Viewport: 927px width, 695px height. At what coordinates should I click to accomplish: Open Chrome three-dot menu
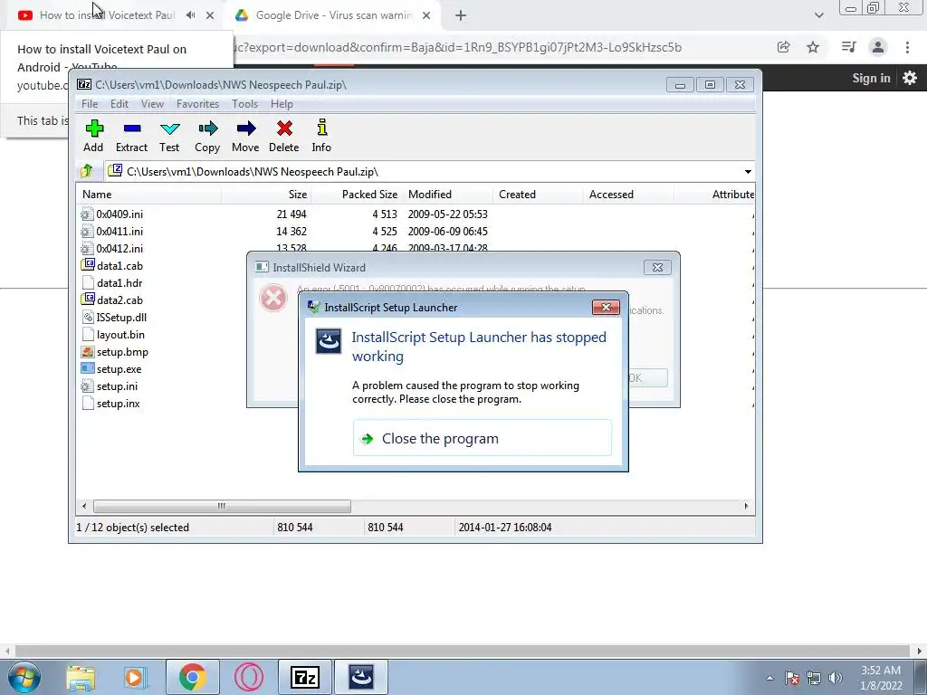pos(907,47)
